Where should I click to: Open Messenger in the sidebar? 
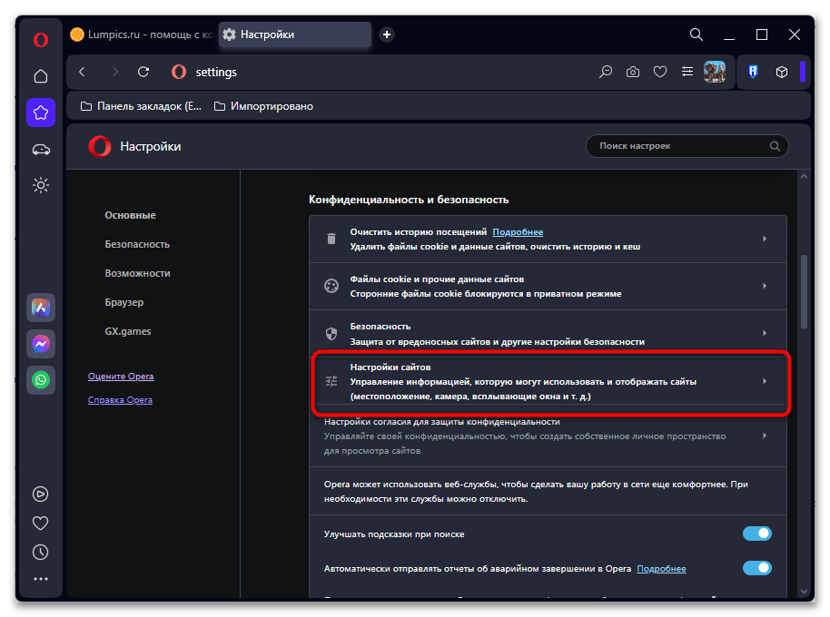tap(41, 344)
